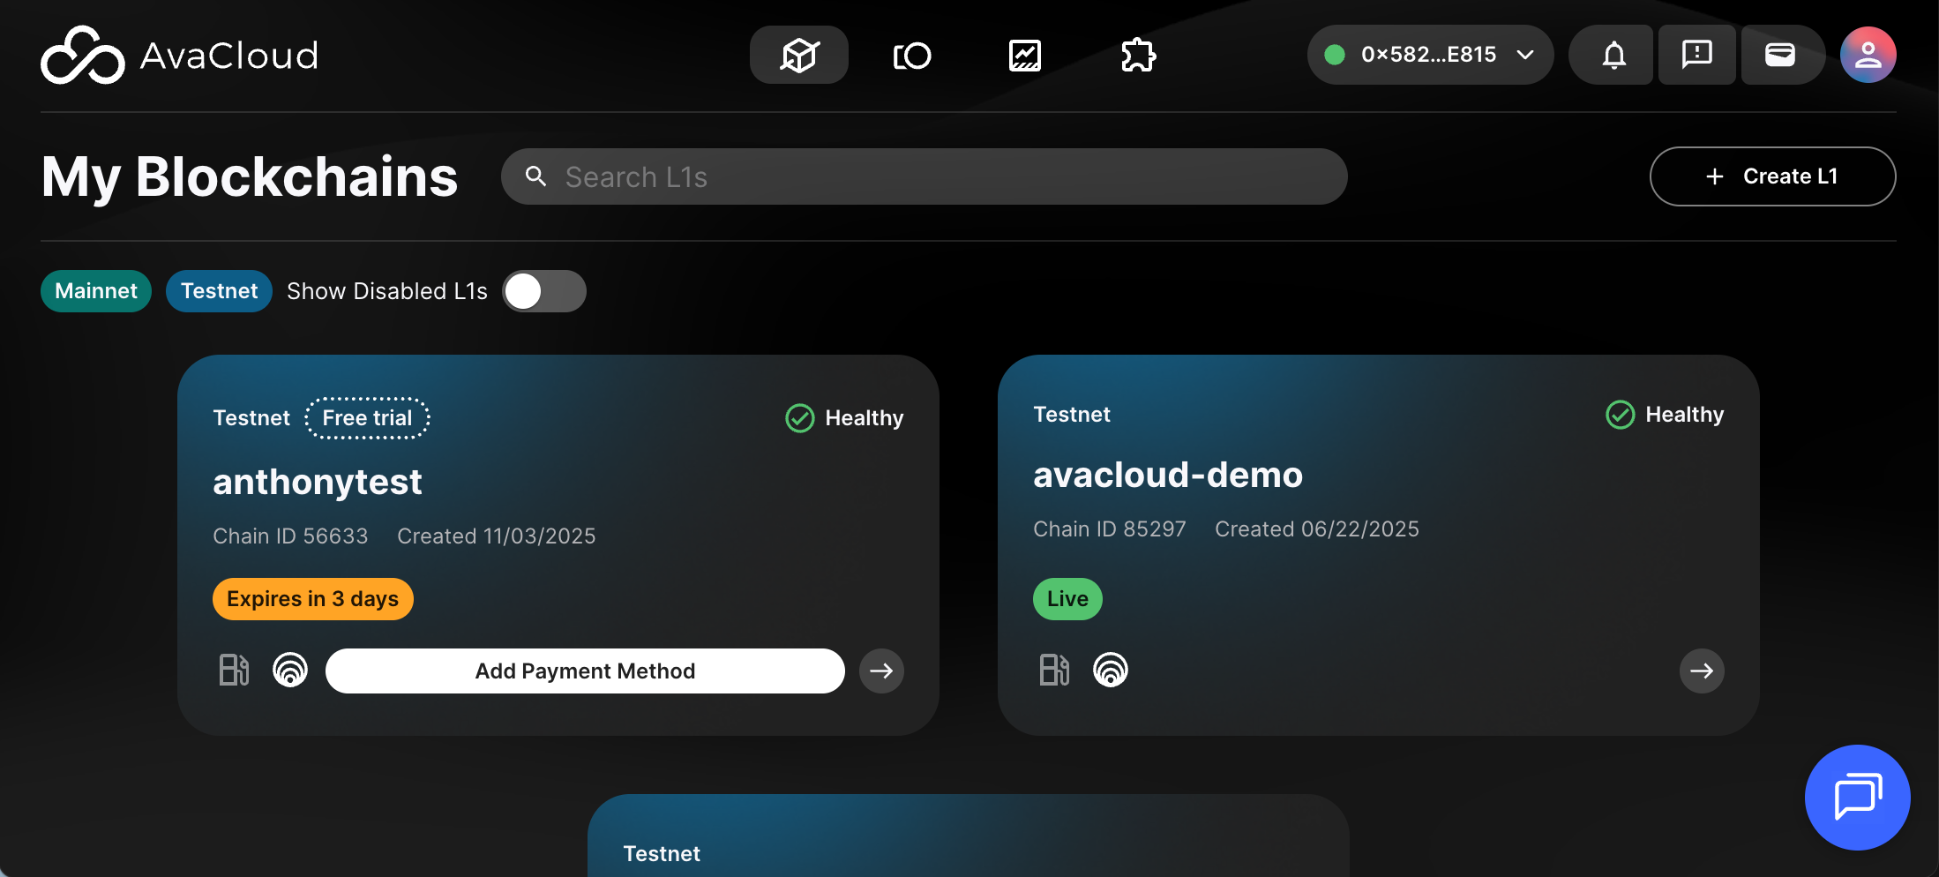Click the Expires in 3 days badge
Viewport: 1939px width, 877px height.
pos(313,599)
